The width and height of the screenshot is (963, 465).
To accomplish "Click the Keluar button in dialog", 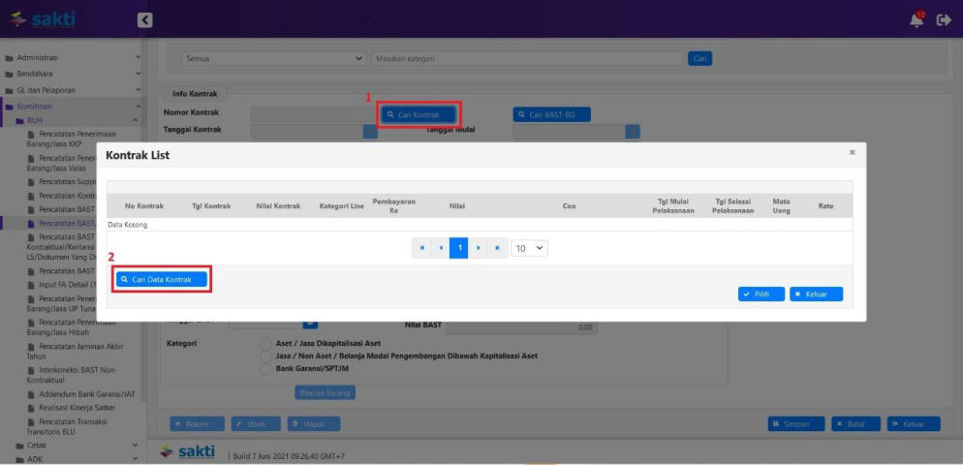I will 816,294.
